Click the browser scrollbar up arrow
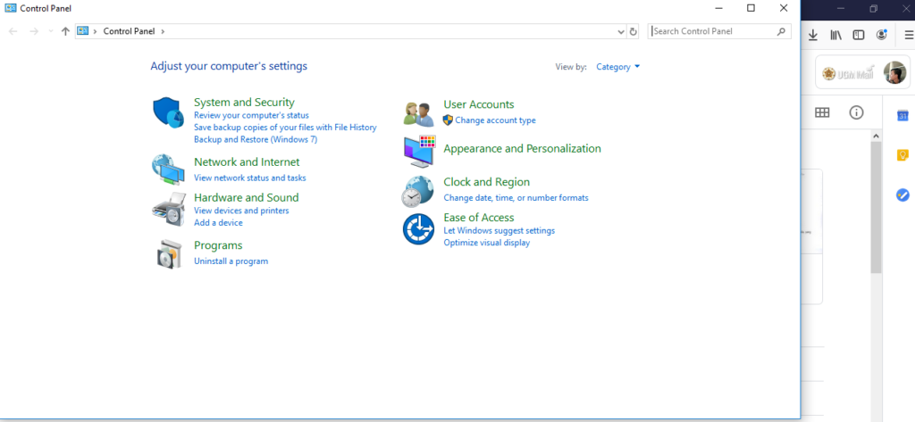Viewport: 915px width, 422px height. (x=876, y=136)
